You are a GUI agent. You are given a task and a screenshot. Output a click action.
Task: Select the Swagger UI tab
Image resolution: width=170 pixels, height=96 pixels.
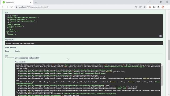(17, 2)
